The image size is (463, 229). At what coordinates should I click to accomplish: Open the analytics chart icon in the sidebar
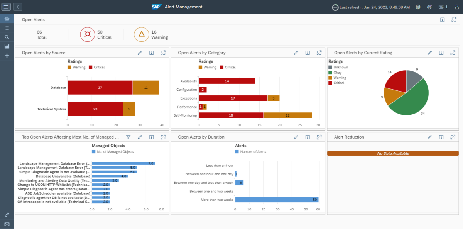7,46
